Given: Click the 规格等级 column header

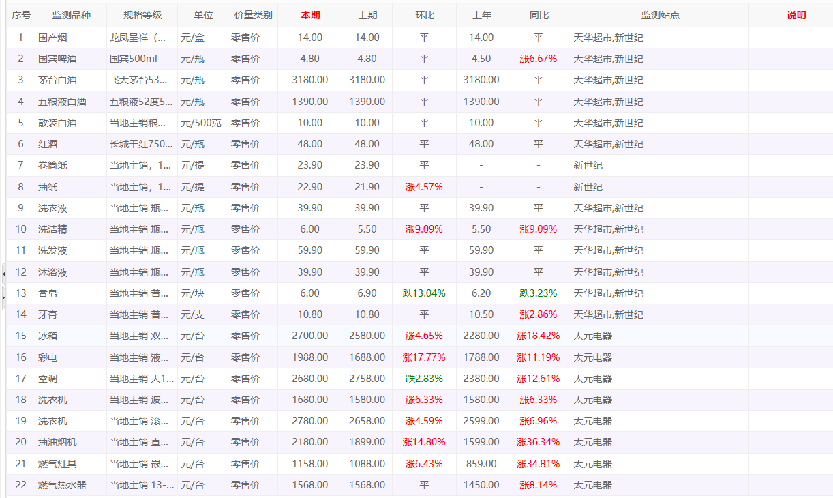Looking at the screenshot, I should (x=142, y=15).
